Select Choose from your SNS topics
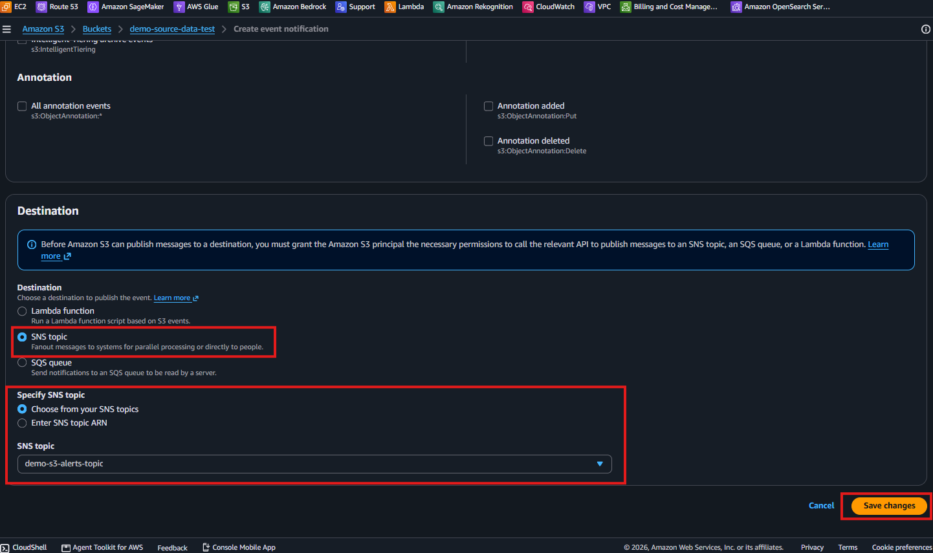 [22, 409]
